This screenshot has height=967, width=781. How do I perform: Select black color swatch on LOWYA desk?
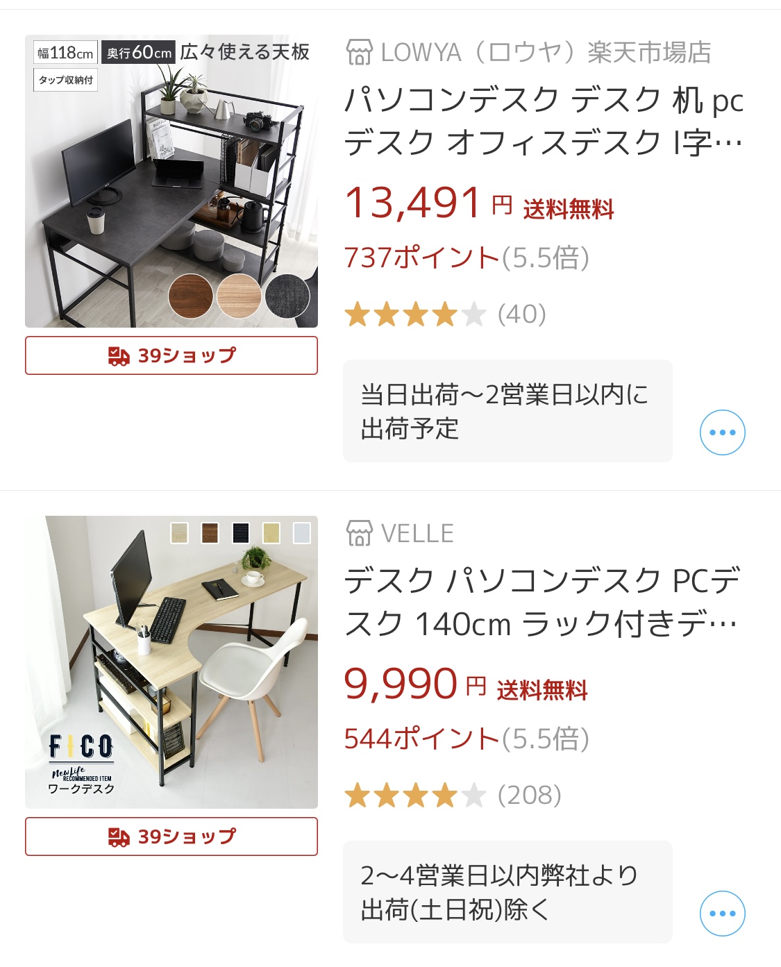click(287, 296)
